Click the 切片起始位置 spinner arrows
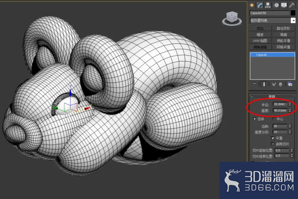Screen dimensions: 298x199 (x=292, y=150)
